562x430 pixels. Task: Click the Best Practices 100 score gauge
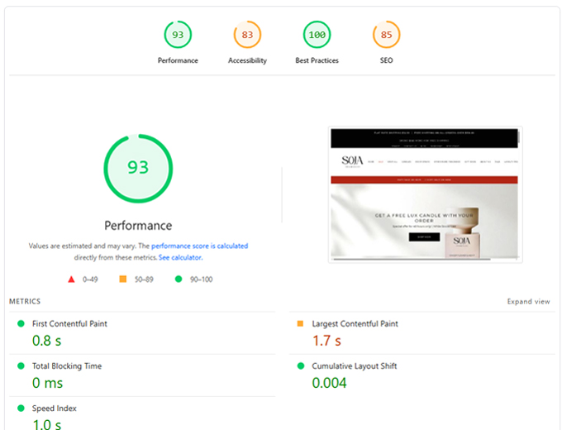pyautogui.click(x=317, y=35)
